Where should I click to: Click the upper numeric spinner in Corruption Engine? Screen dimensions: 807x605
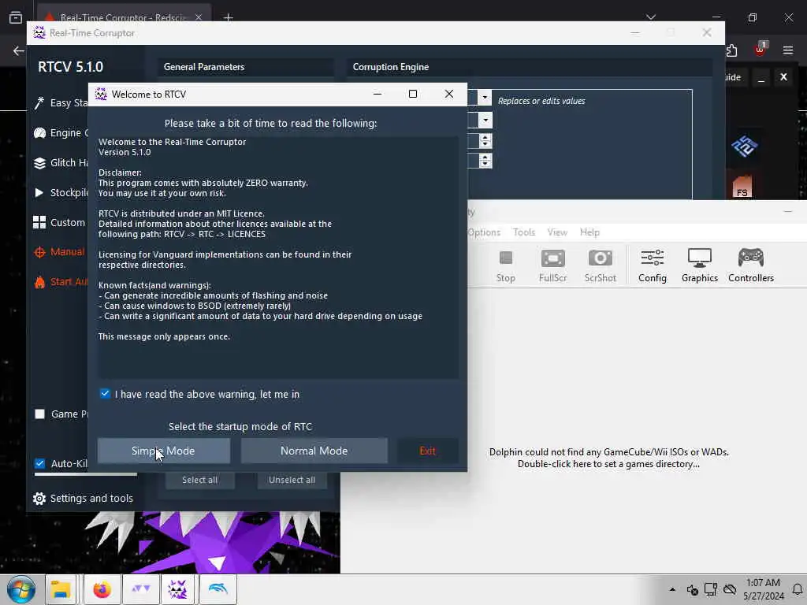click(485, 140)
